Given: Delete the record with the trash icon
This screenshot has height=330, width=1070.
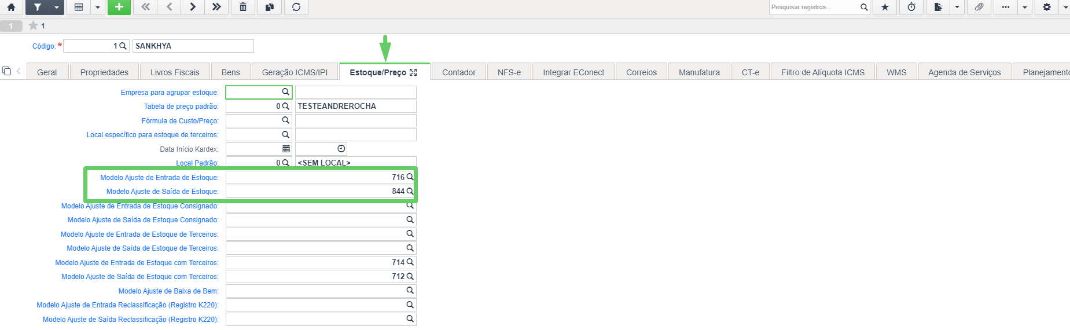Looking at the screenshot, I should tap(243, 7).
